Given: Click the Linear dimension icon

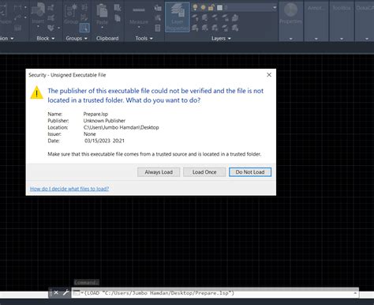Looking at the screenshot, I should coord(18,8).
